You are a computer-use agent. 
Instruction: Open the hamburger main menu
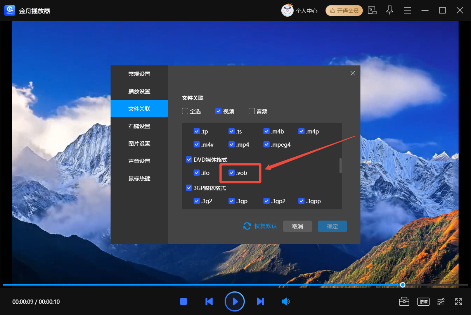[x=407, y=10]
